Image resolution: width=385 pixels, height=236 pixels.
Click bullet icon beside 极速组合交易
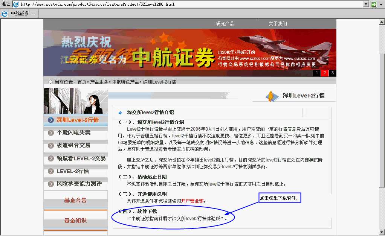point(51,146)
